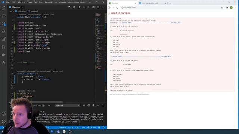Viewport: 239px width, 134px height.
Task: Open the Chrome three-dot menu
Action: point(235,7)
